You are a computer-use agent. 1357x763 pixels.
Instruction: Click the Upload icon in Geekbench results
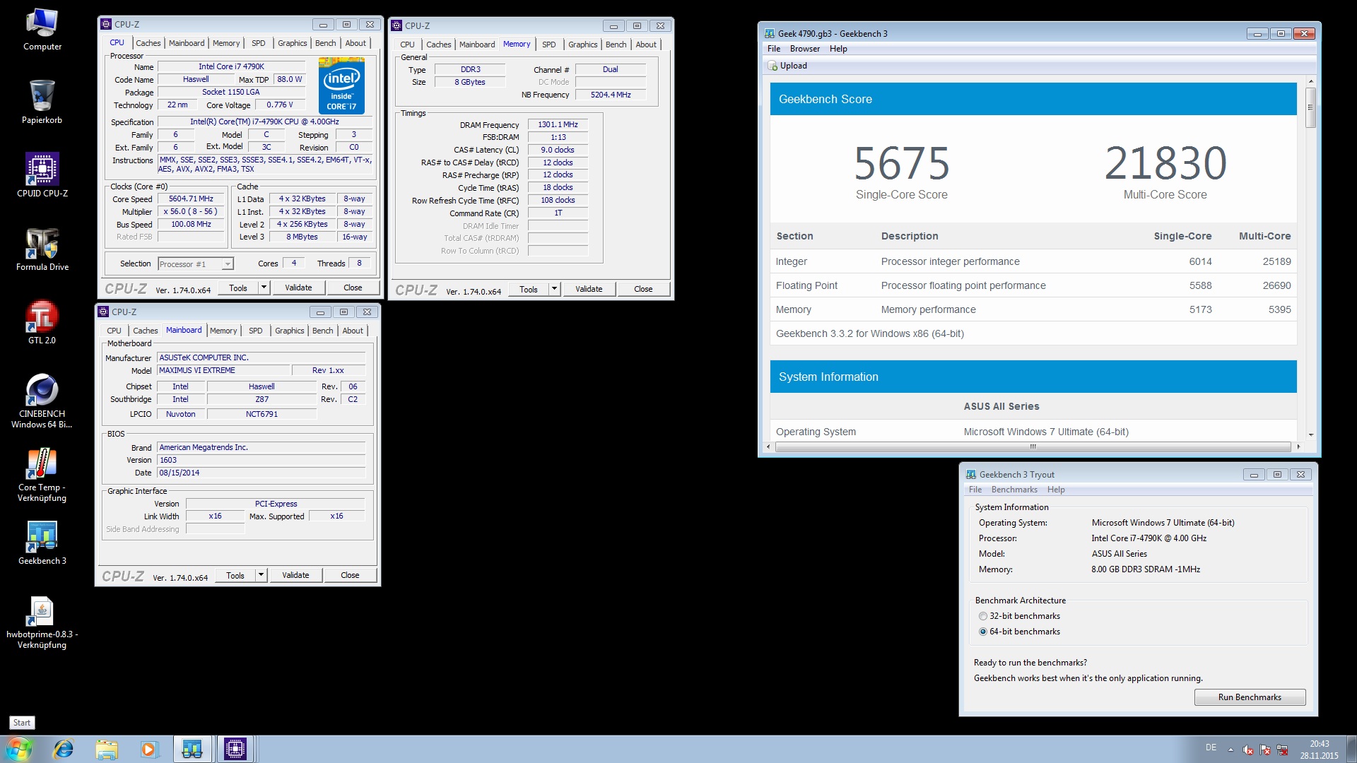coord(773,66)
